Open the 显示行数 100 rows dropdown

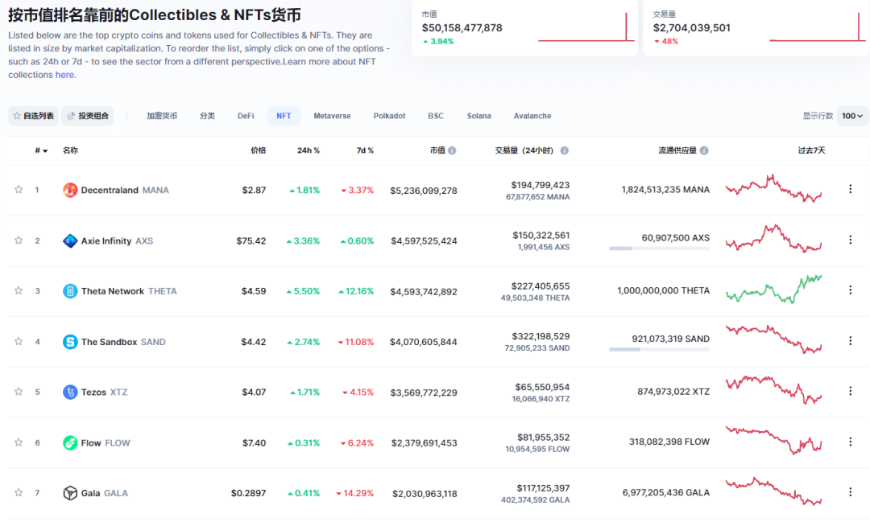[852, 116]
